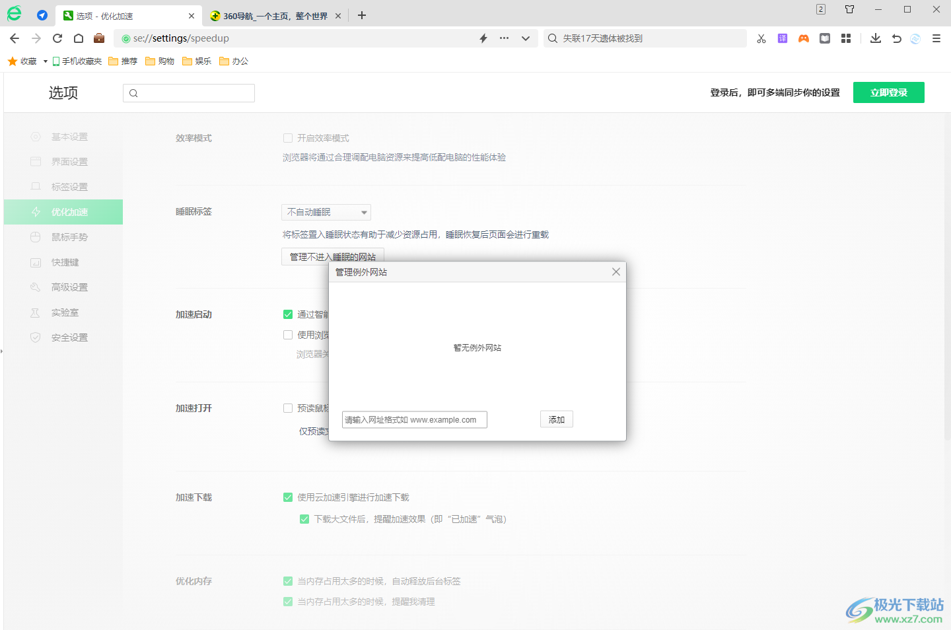Toggle 自动释放后台标签 memory checkbox
This screenshot has width=951, height=630.
288,581
